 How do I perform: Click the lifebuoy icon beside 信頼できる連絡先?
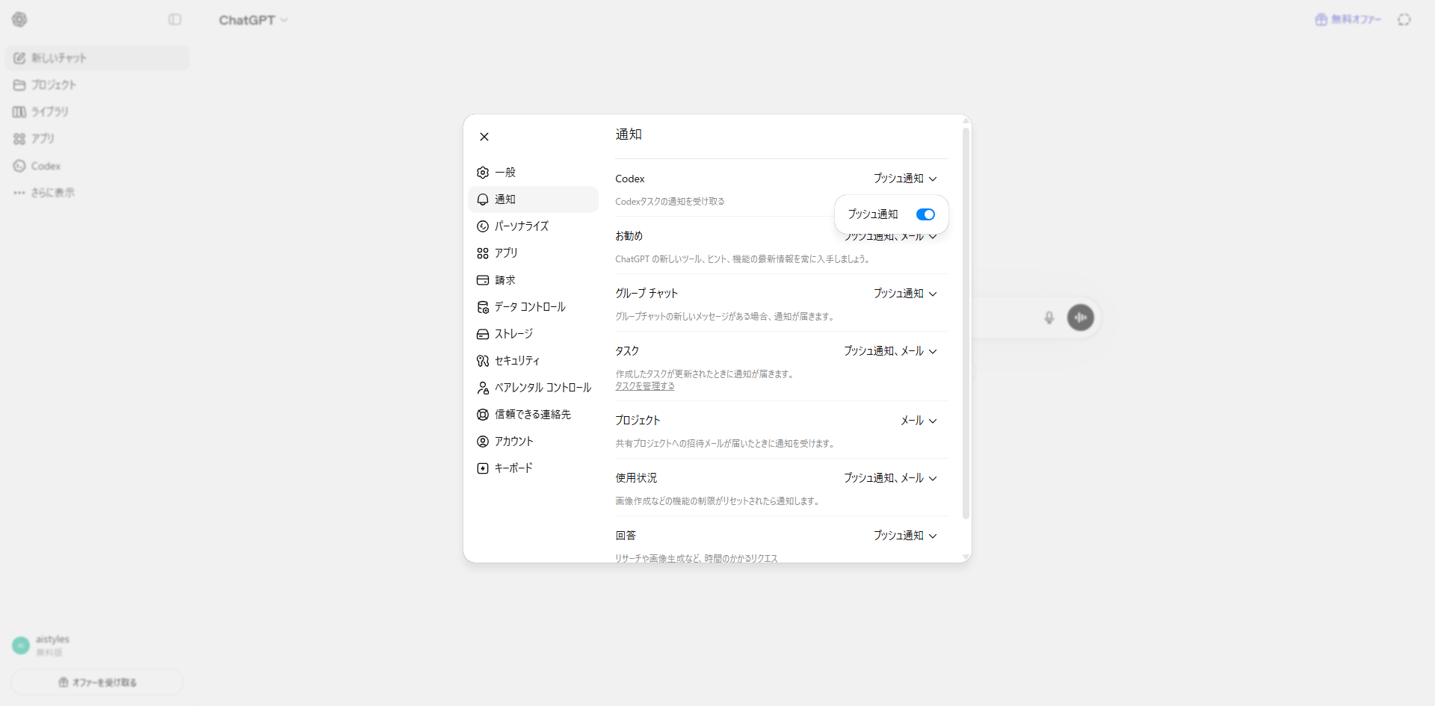pyautogui.click(x=483, y=415)
